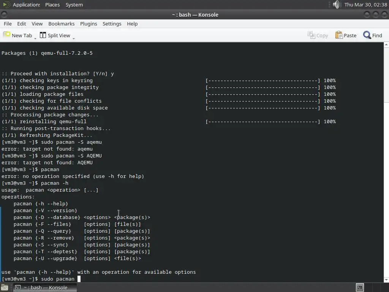The width and height of the screenshot is (389, 292).
Task: Expand the New Tab dropdown arrow
Action: [35, 38]
